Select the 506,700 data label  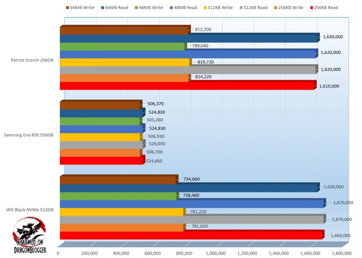pos(154,152)
